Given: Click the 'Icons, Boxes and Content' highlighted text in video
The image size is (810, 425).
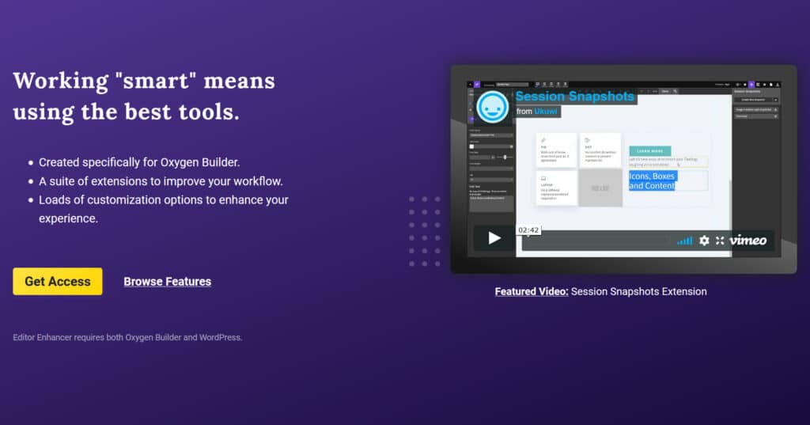Looking at the screenshot, I should [652, 181].
